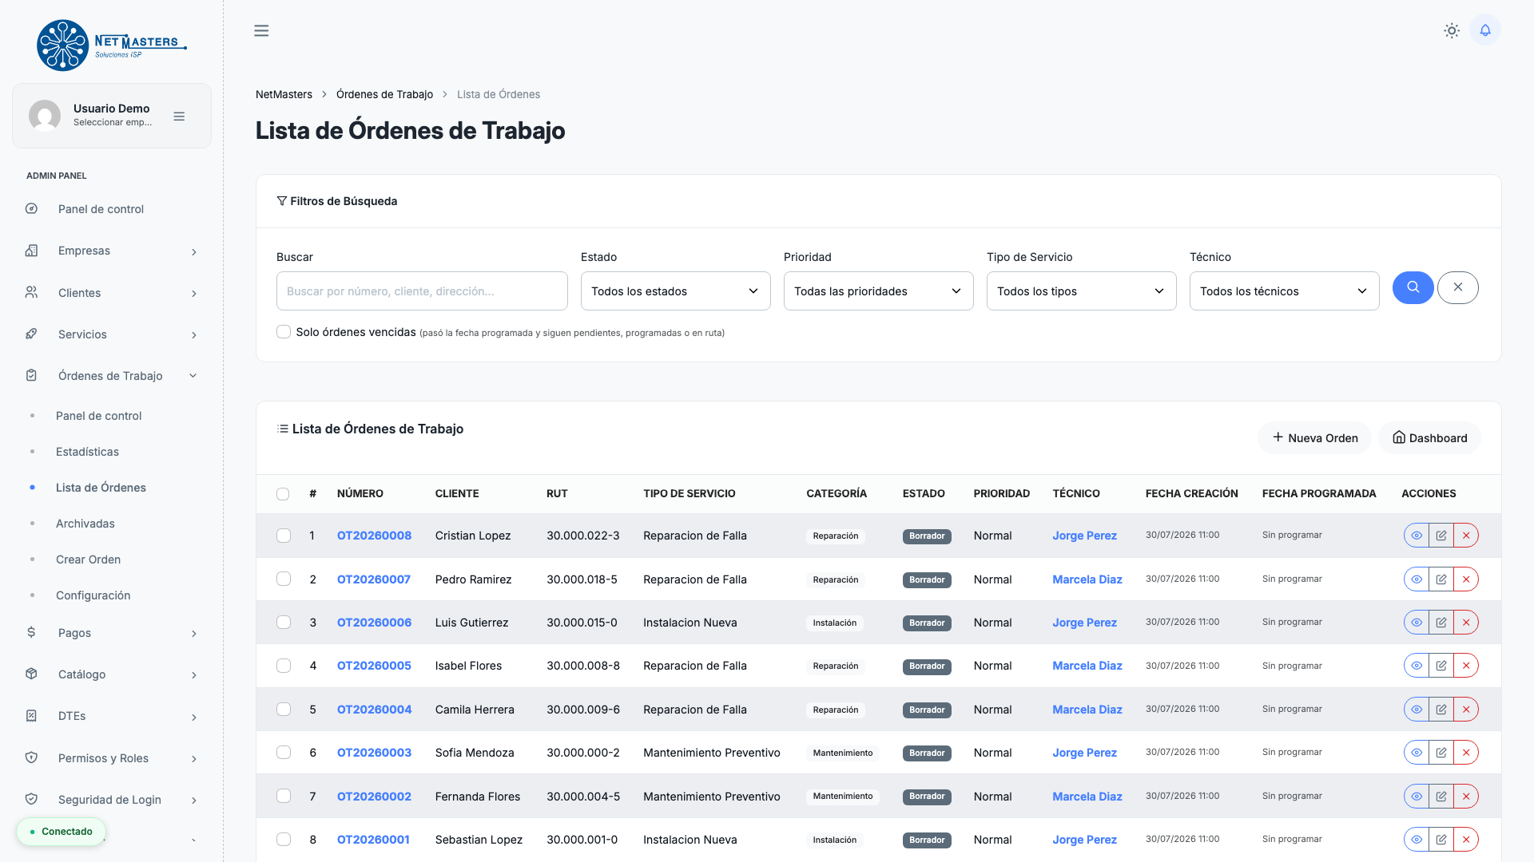Screen dimensions: 1534x862
Task: Delete order OT20260007 with red X
Action: tap(1466, 579)
